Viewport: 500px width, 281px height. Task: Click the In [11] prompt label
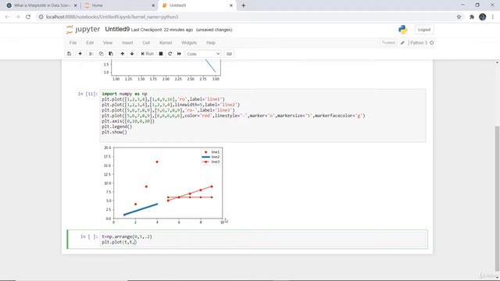click(87, 94)
